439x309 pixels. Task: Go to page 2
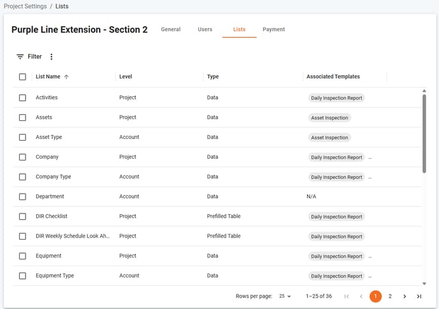[390, 296]
